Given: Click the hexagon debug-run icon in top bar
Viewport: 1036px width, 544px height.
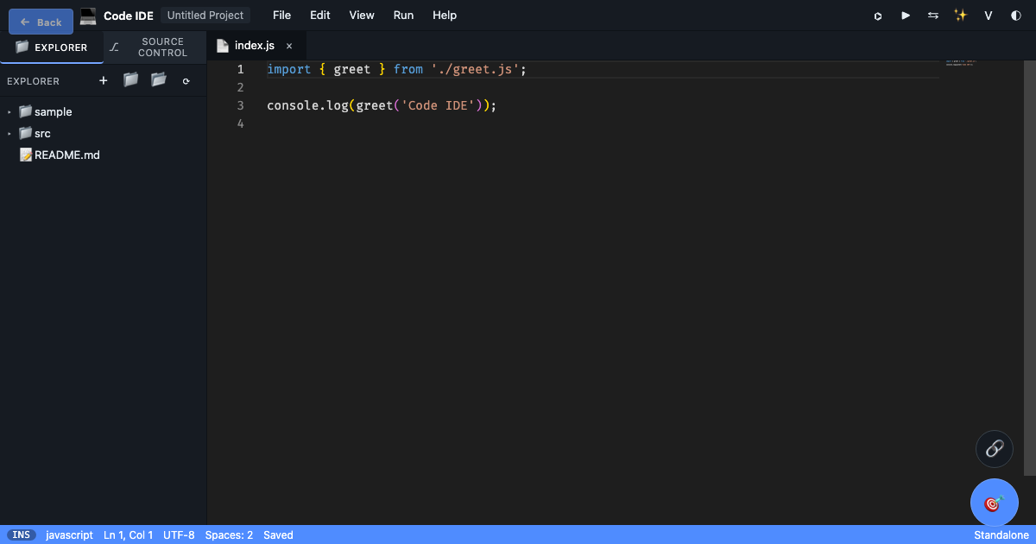Looking at the screenshot, I should point(878,16).
